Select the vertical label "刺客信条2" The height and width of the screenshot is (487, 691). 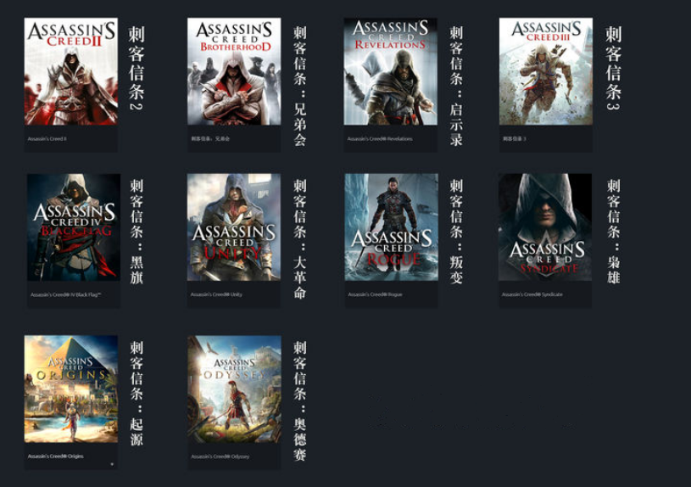137,68
